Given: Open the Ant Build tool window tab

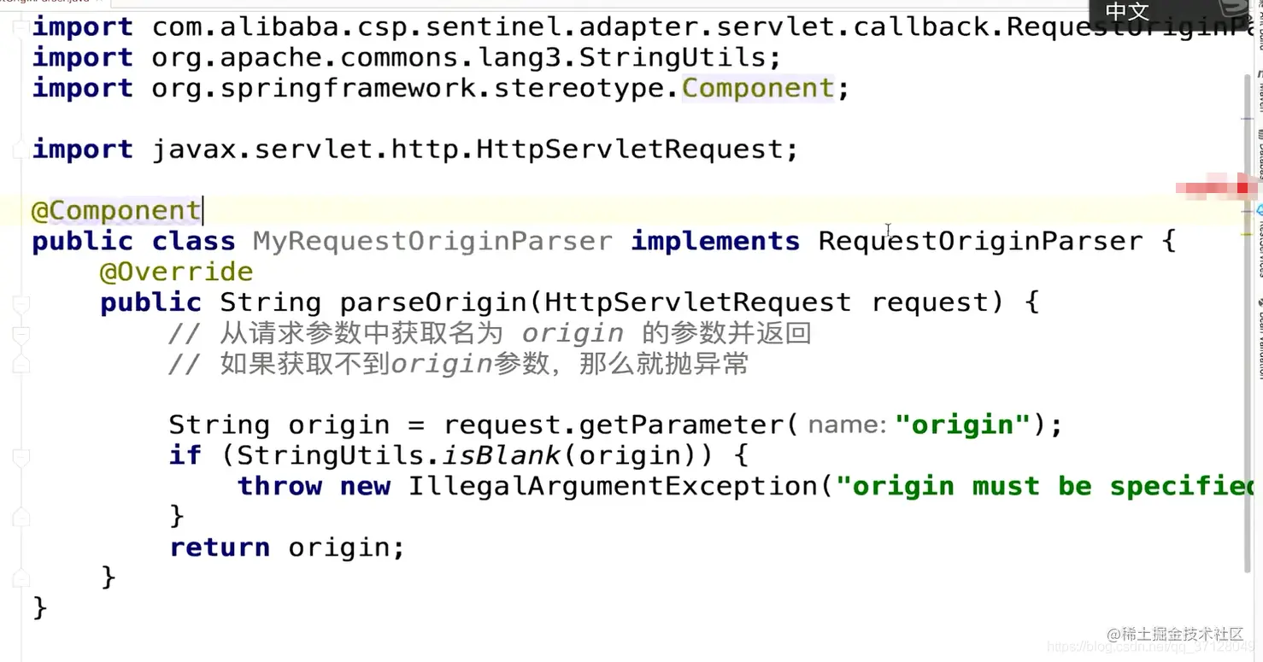Looking at the screenshot, I should (x=1259, y=26).
